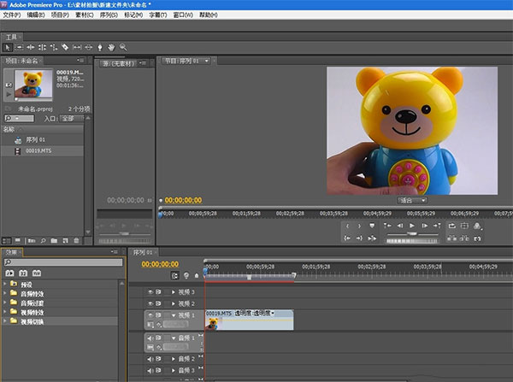Mute the Audio 3 track speaker
The image size is (513, 382).
150,371
